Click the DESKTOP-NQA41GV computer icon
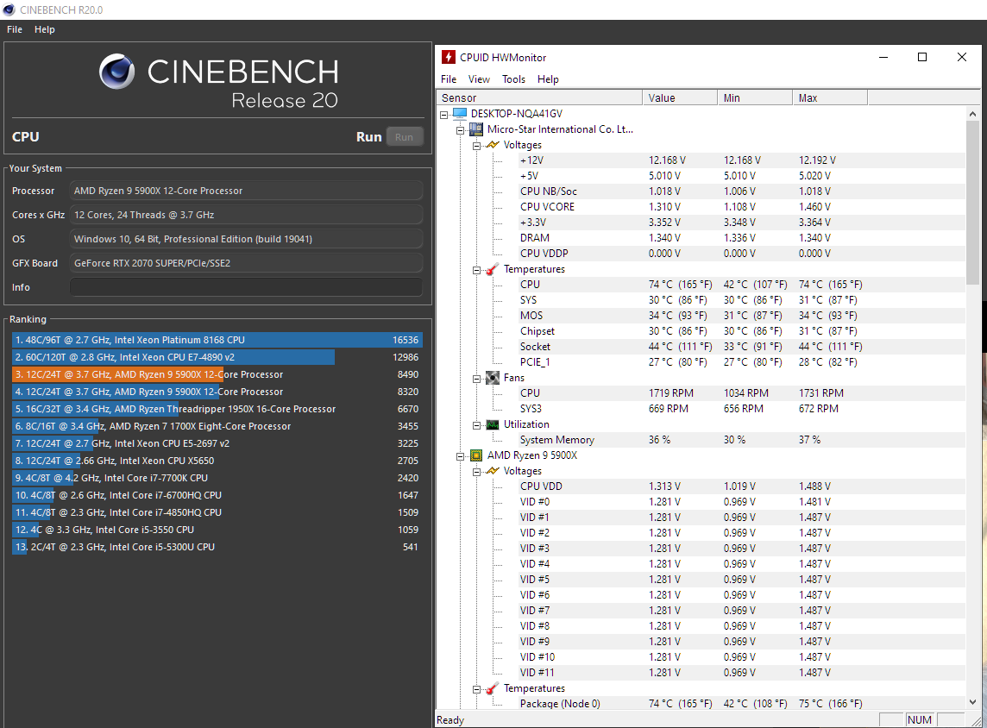Viewport: 987px width, 728px height. [460, 114]
